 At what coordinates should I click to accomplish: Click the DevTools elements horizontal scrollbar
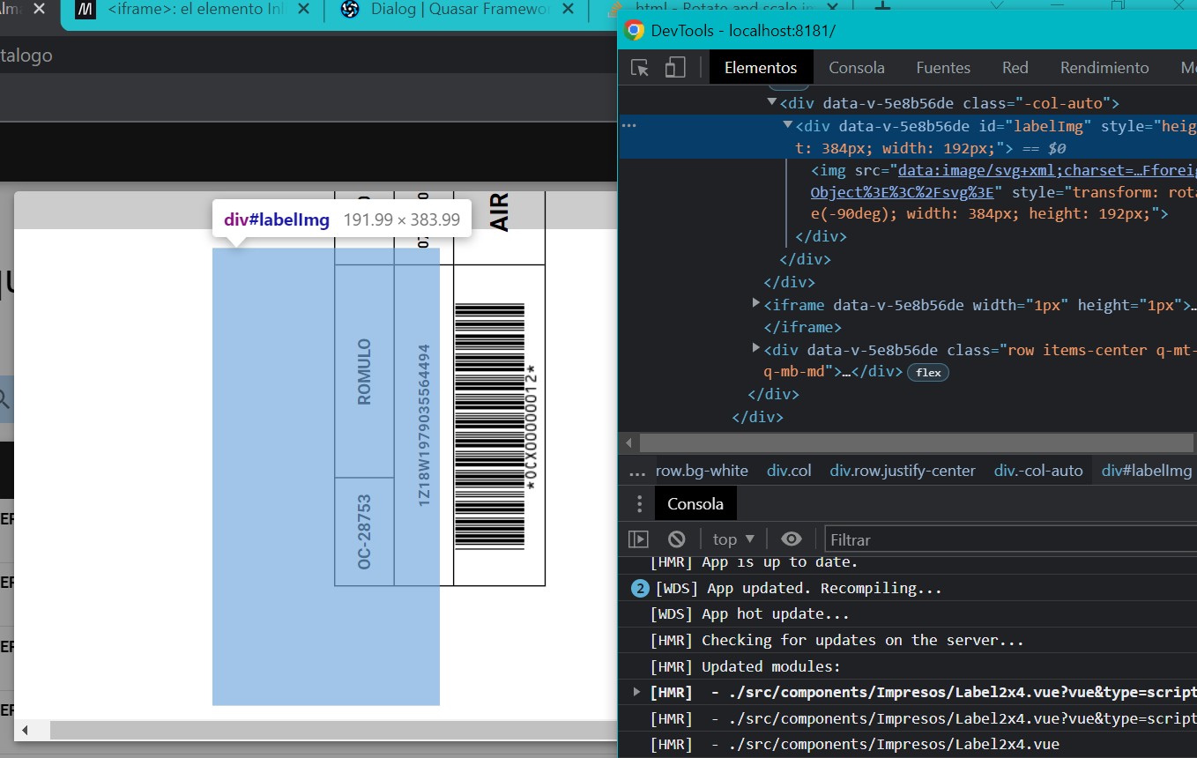[917, 442]
